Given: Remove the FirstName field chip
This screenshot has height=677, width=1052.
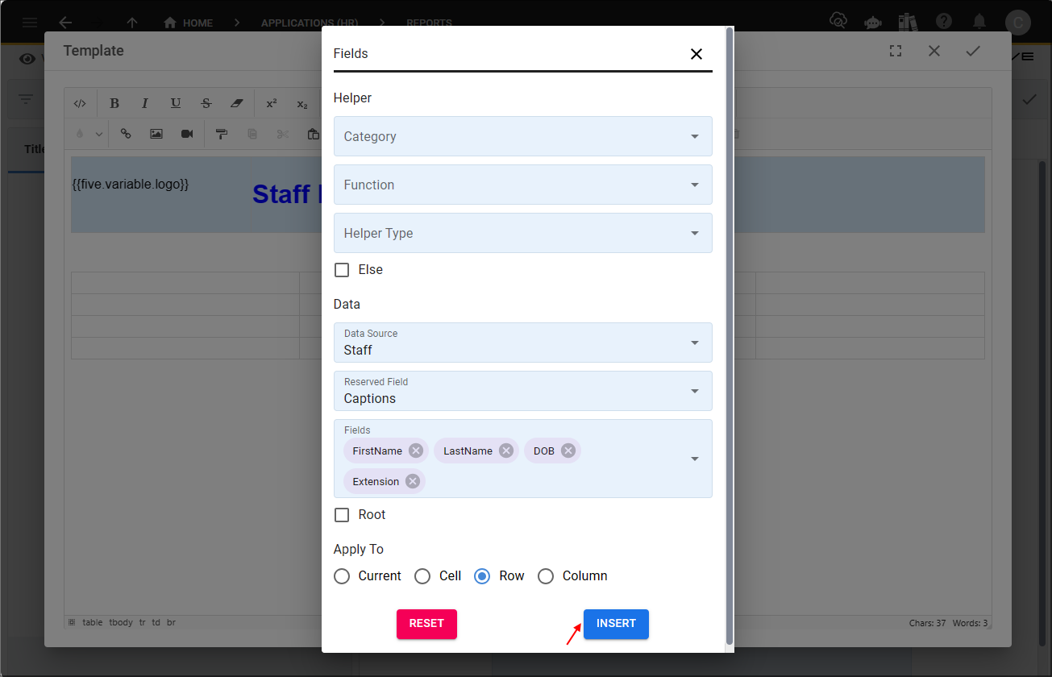Looking at the screenshot, I should tap(415, 451).
